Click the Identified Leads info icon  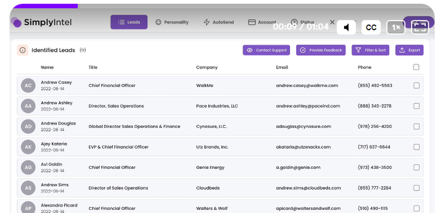click(23, 50)
